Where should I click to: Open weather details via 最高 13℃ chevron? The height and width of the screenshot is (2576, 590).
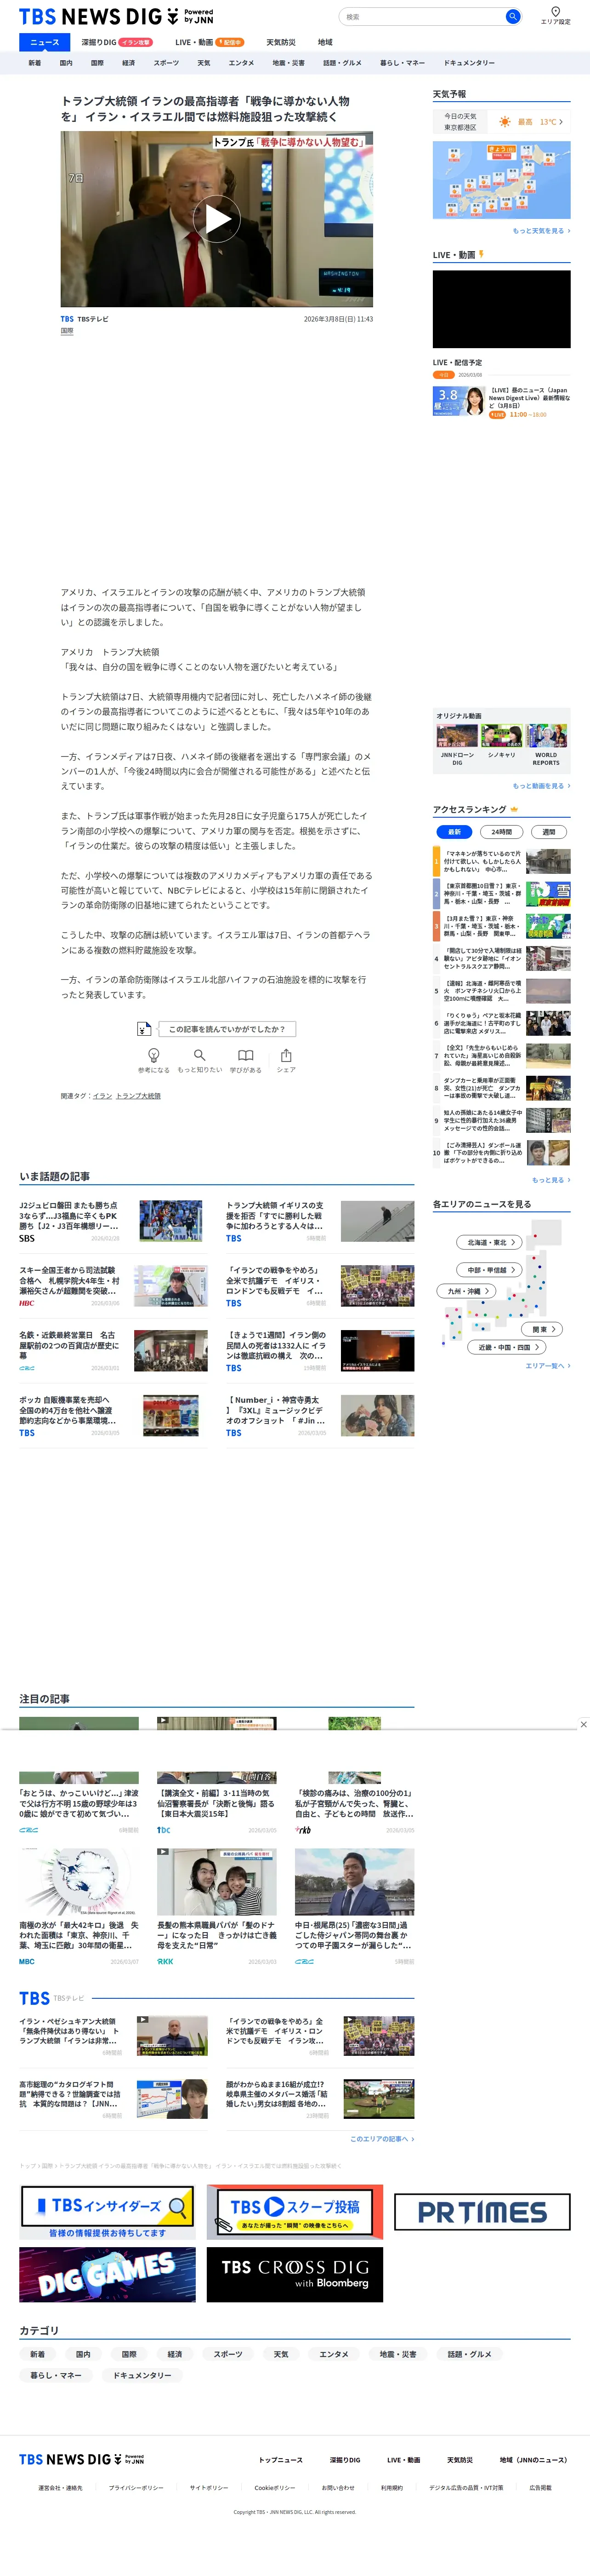(x=561, y=122)
